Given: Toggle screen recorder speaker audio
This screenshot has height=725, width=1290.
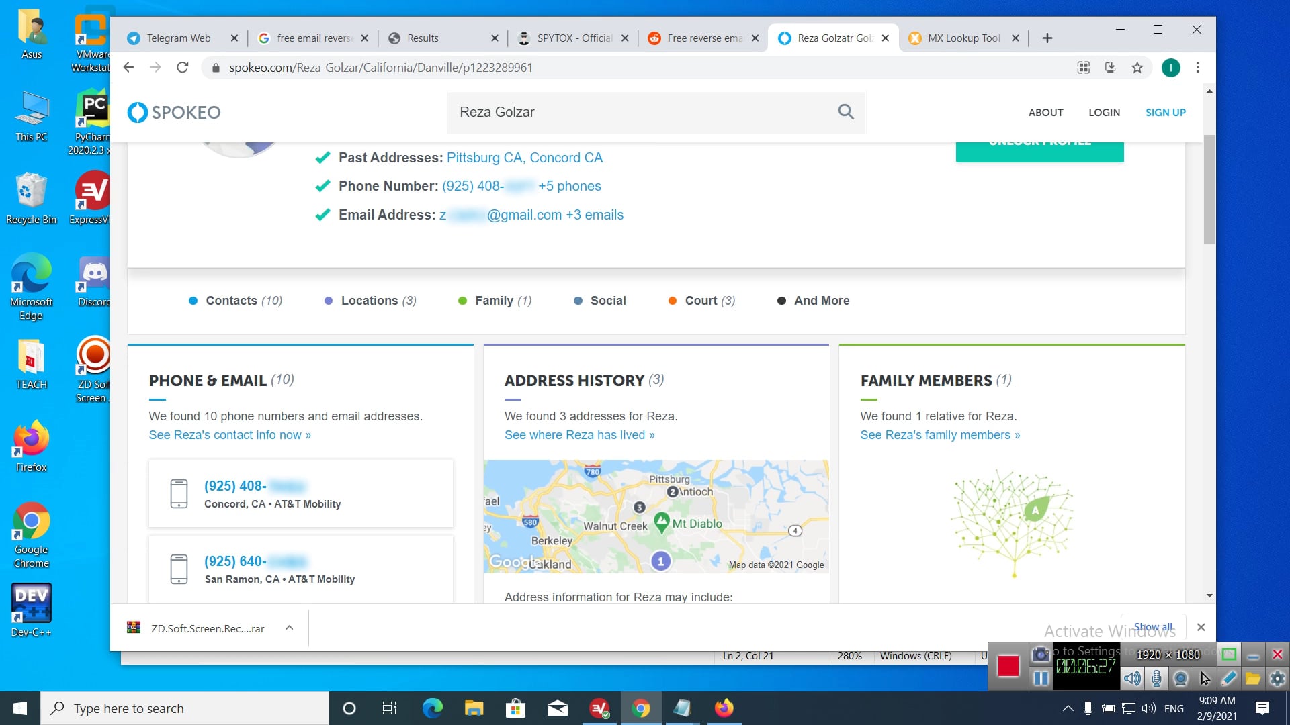Looking at the screenshot, I should [x=1132, y=679].
